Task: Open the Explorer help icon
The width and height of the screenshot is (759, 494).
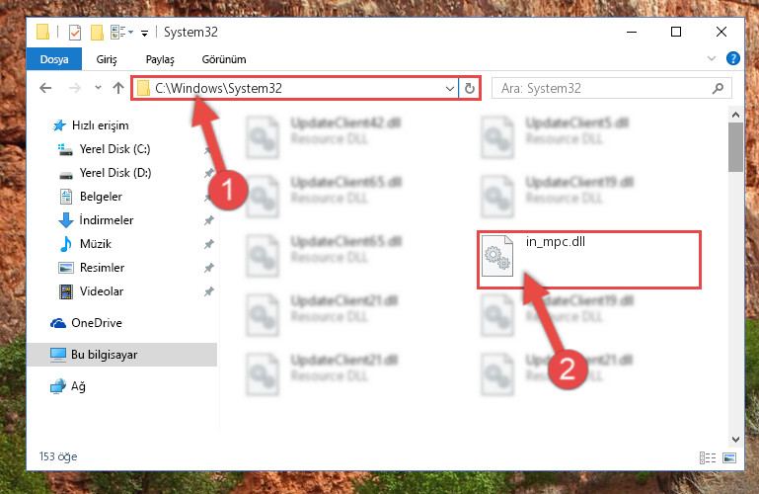Action: 733,58
